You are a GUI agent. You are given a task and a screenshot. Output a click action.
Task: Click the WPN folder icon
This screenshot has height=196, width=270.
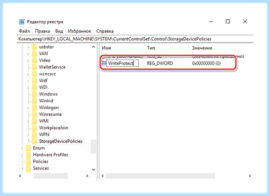pos(35,135)
